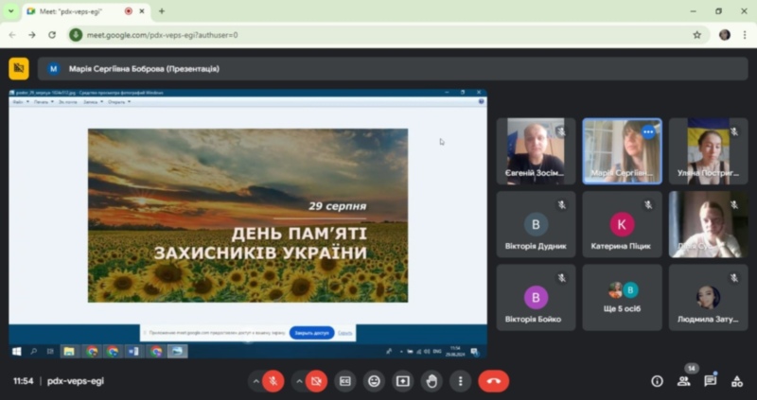Unmute the microphone
757x400 pixels.
pos(273,381)
